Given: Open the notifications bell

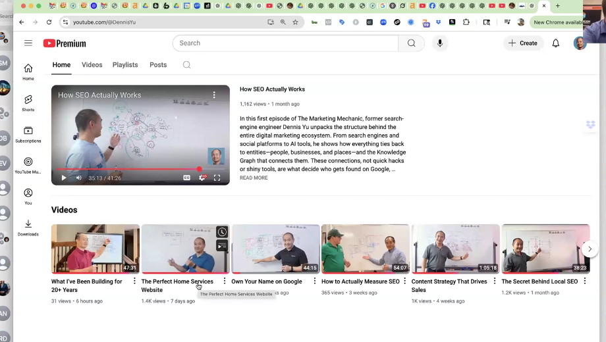Looking at the screenshot, I should 555,43.
